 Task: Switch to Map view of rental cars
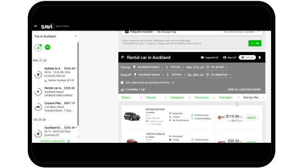(230, 57)
